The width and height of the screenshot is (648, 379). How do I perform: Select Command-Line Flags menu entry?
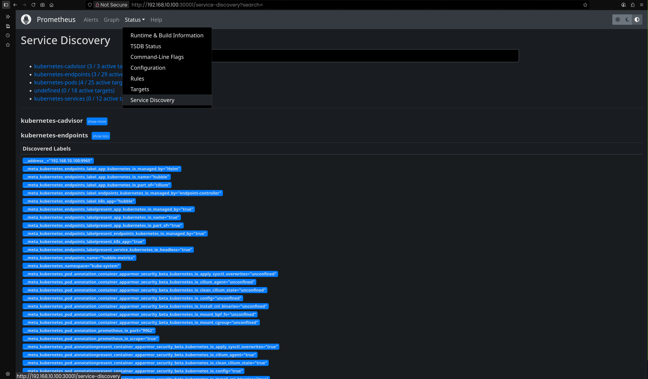click(x=167, y=57)
